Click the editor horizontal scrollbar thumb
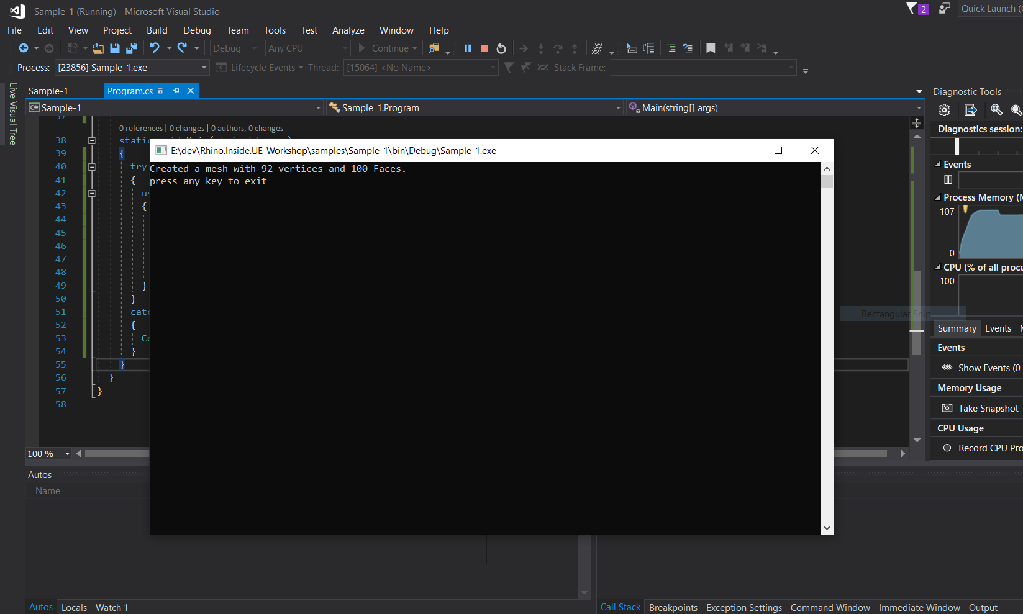1023x614 pixels. pyautogui.click(x=486, y=454)
